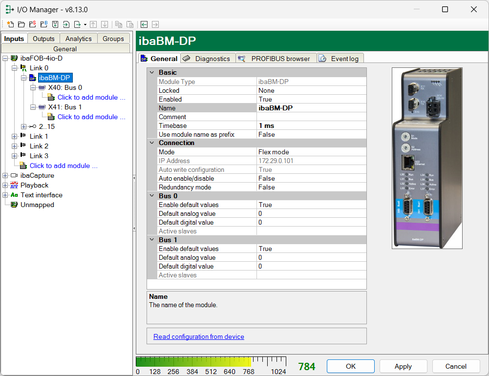
Task: Click the Paste toolbar icon
Action: [x=130, y=24]
